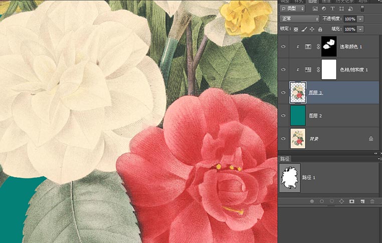The width and height of the screenshot is (382, 243).
Task: Open the 正常 blend mode dropdown
Action: tap(299, 19)
